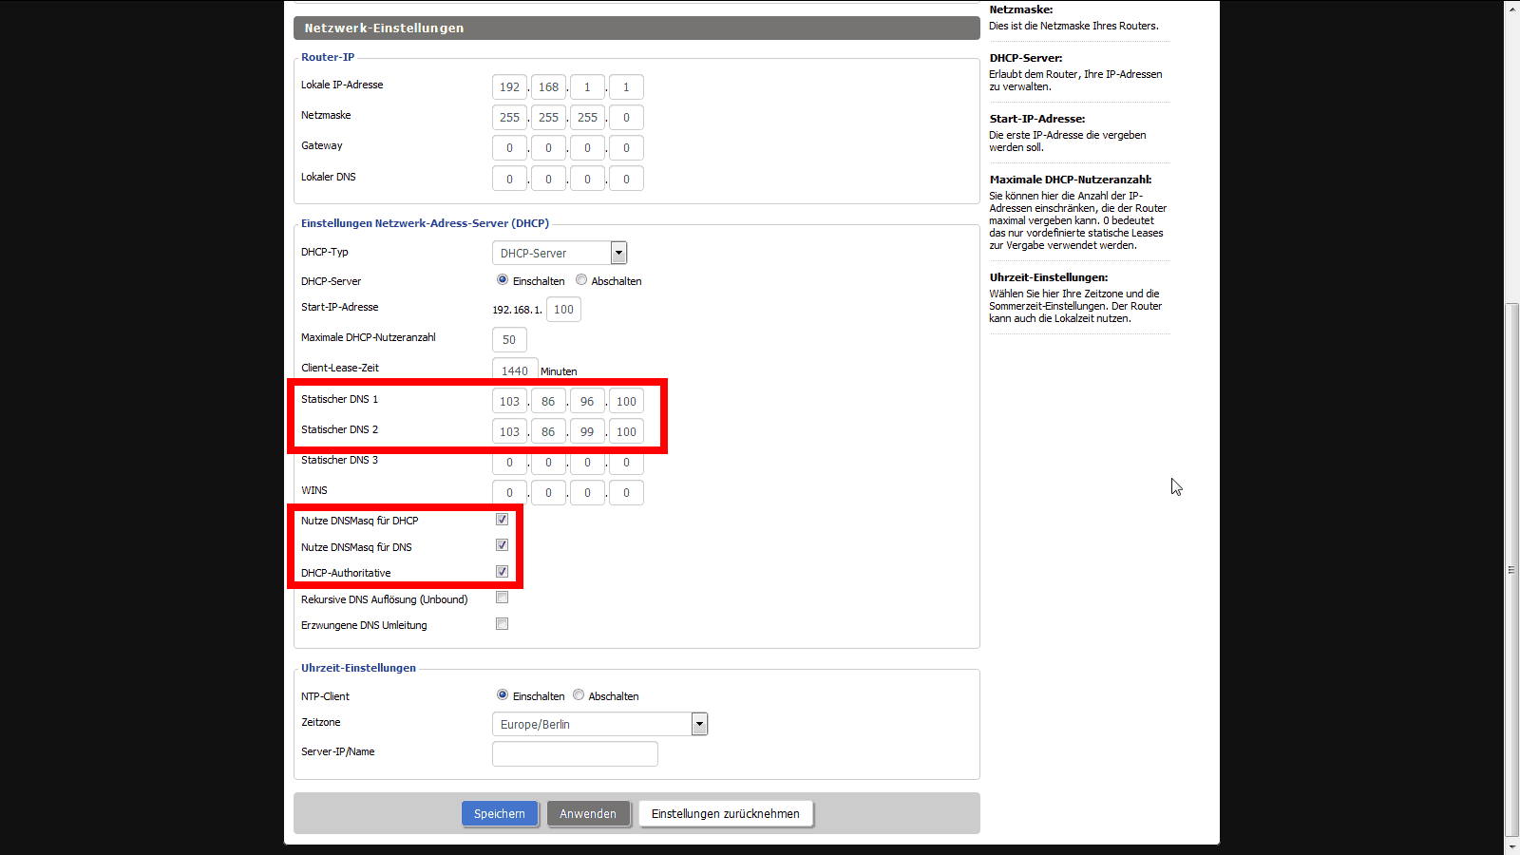Open the Zeitzone Europe/Berlin dropdown

click(599, 724)
